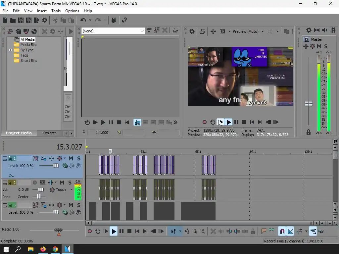The image size is (339, 254).
Task: Toggle external monitor preview icon
Action: point(203,31)
